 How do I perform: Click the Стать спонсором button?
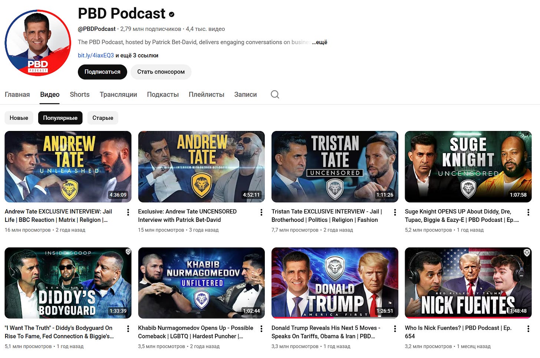161,72
